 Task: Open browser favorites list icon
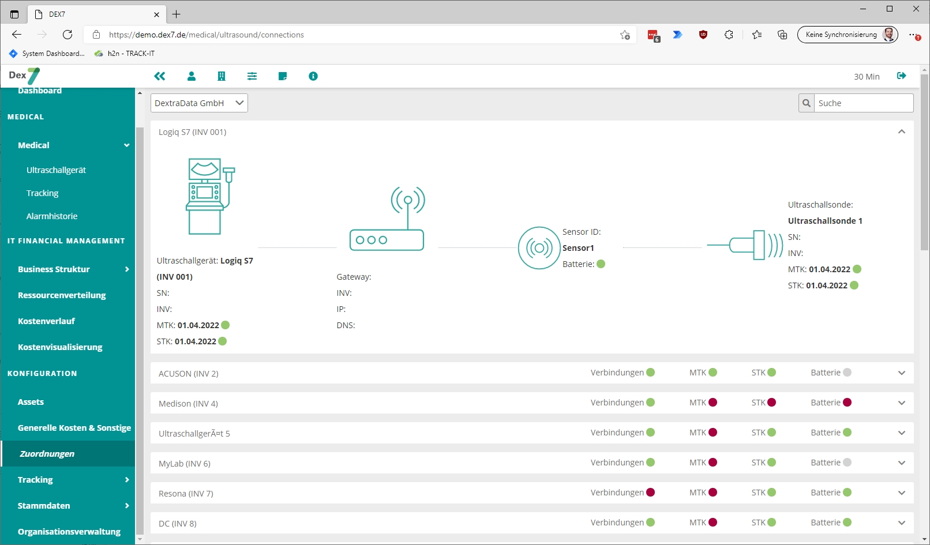pyautogui.click(x=757, y=35)
